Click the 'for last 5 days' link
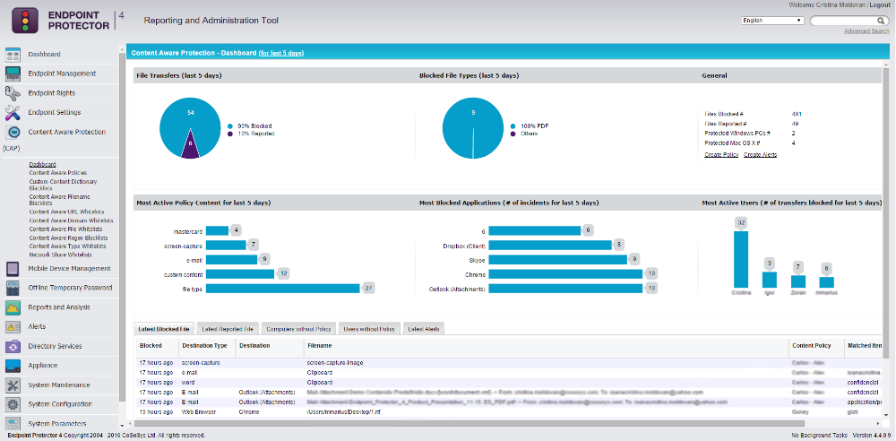 pyautogui.click(x=281, y=53)
